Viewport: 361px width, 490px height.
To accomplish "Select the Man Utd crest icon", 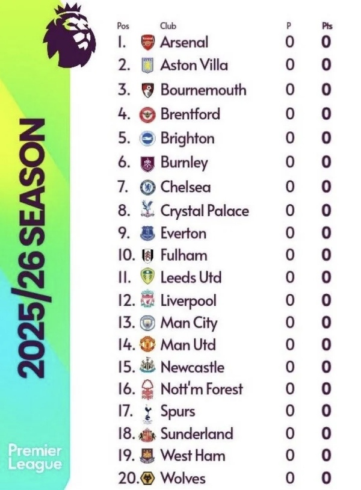I will [147, 345].
